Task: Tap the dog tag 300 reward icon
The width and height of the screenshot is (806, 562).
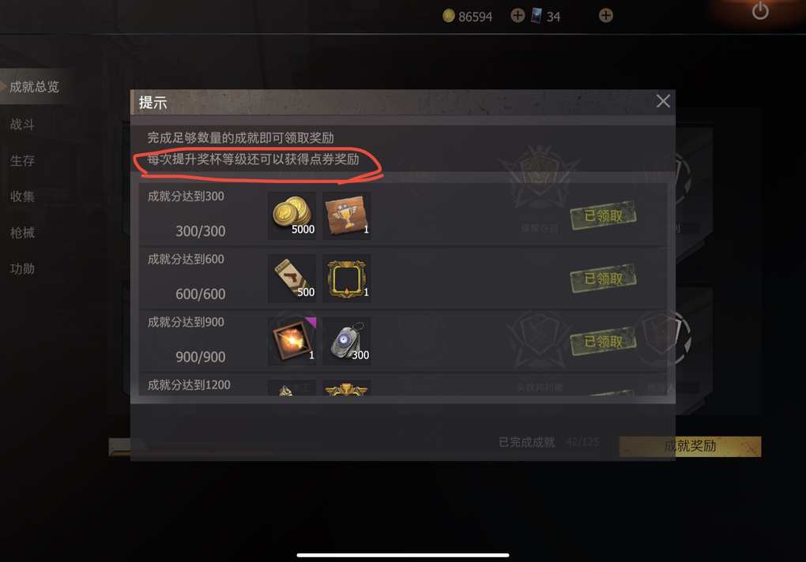Action: click(346, 341)
